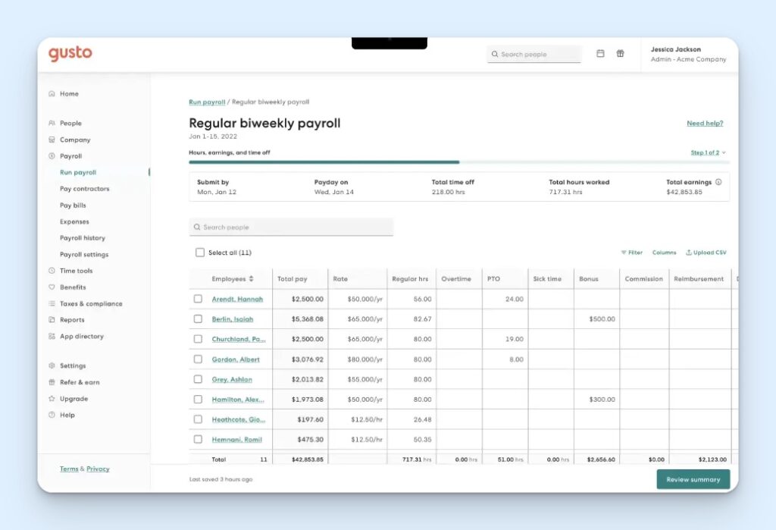The width and height of the screenshot is (776, 530).
Task: Check the box for Heathcote, Gio...
Action: click(x=198, y=419)
